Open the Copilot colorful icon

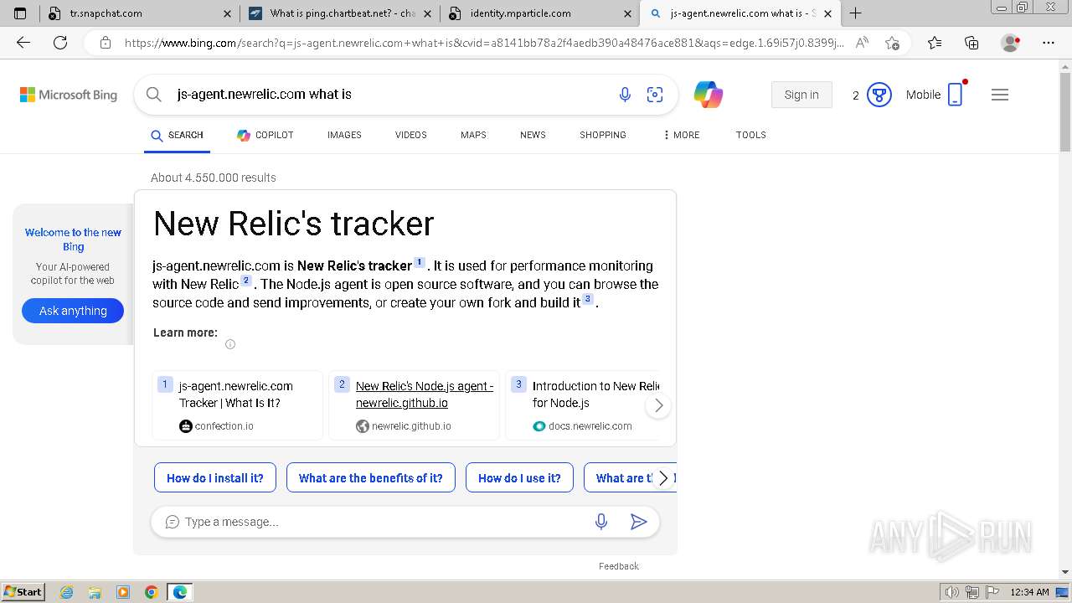709,95
